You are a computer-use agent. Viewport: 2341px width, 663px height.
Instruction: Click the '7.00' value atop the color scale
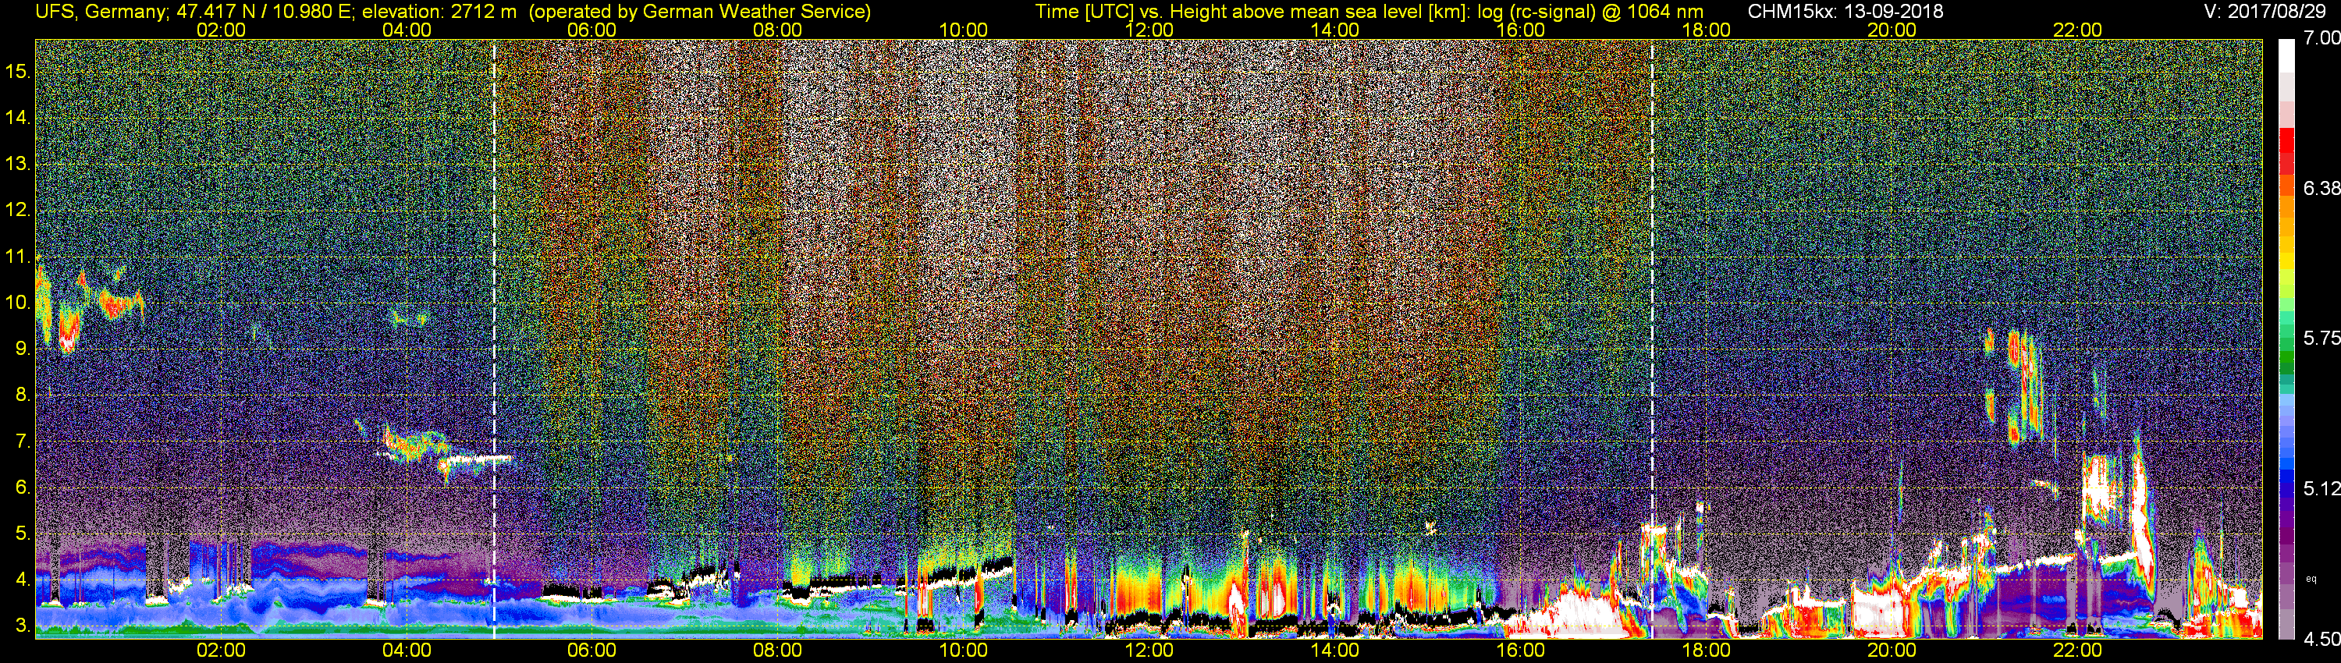2321,38
